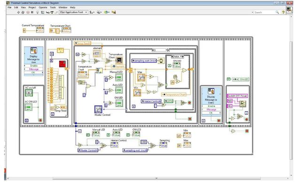Click the Abort Execution stop icon
This screenshot has width=295, height=182.
[28, 12]
